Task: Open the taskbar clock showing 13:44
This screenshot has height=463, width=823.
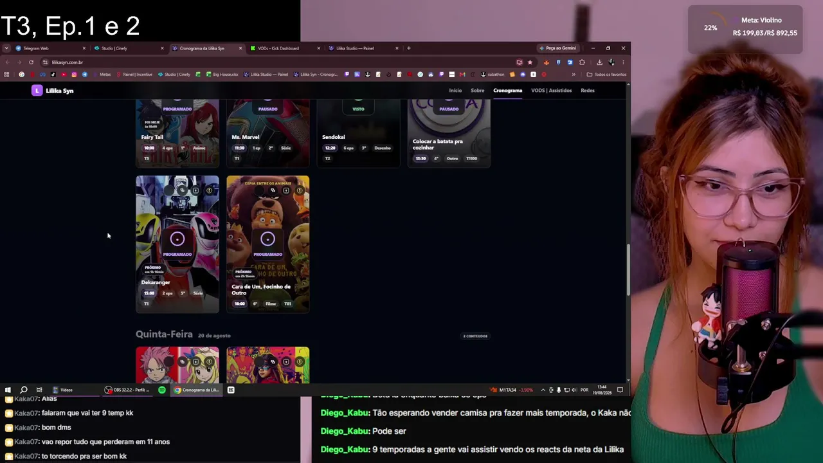Action: [602, 390]
